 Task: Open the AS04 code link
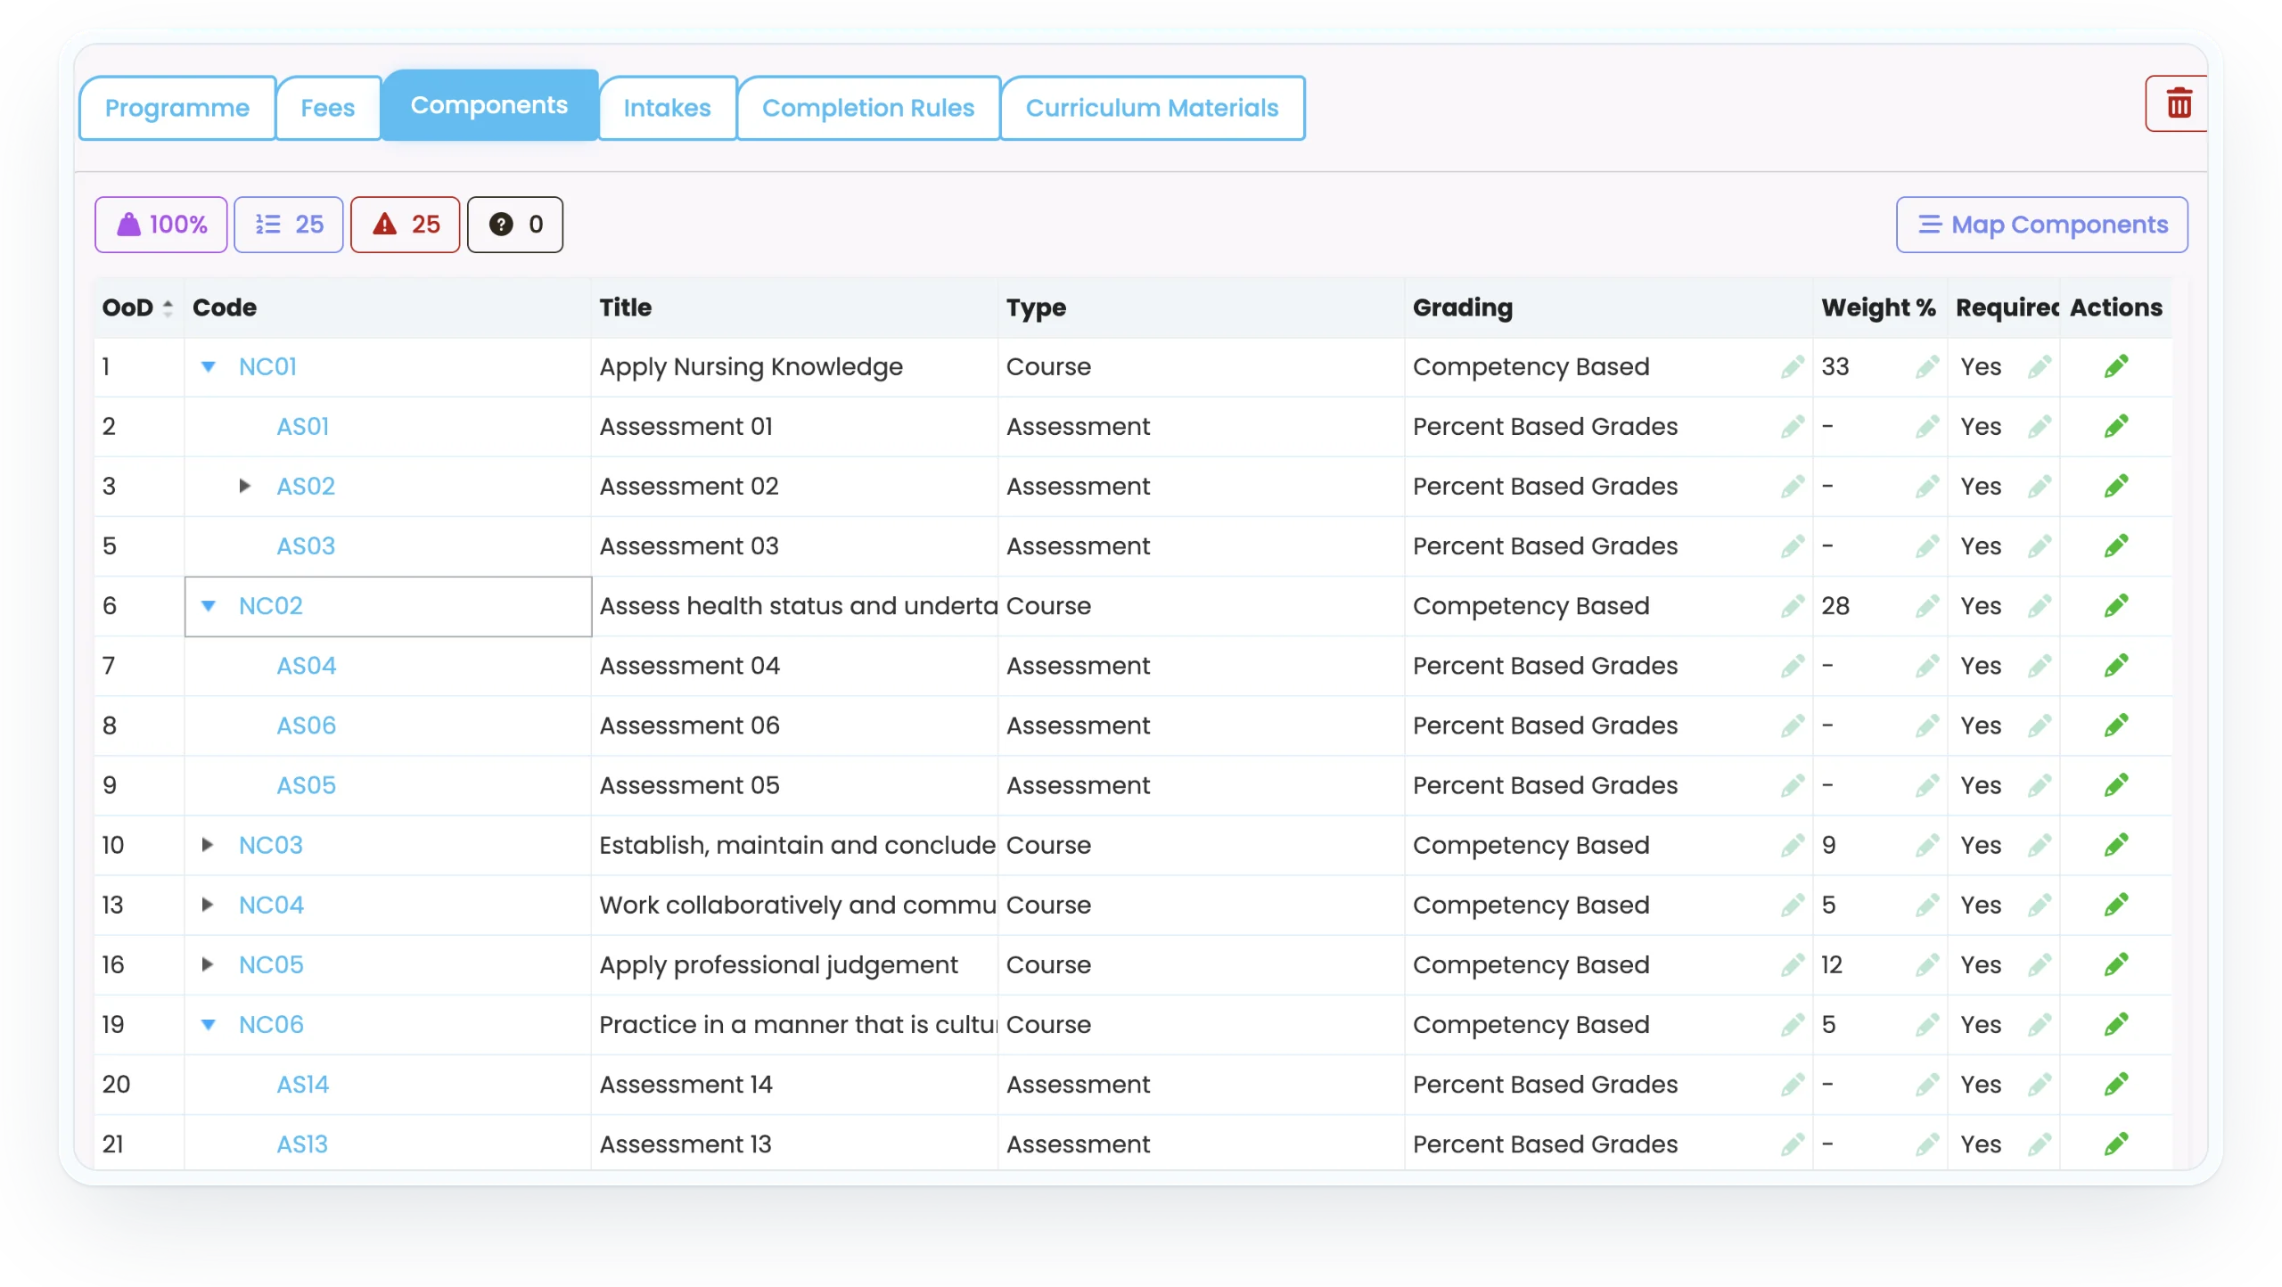click(x=306, y=666)
